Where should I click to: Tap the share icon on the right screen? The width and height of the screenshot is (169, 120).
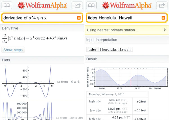pos(161,5)
